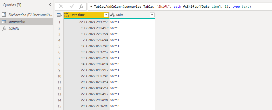Select the Shift column header

coord(132,15)
